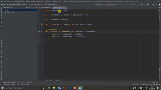Click the override gutter icon on line 10
Image resolution: width=161 pixels, height=90 pixels.
point(41,32)
